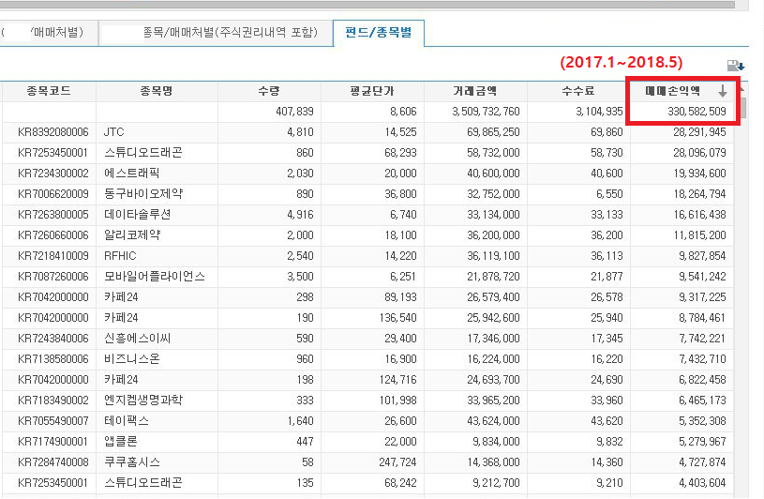Sort by the 수량 column header
This screenshot has height=499, width=764.
269,91
